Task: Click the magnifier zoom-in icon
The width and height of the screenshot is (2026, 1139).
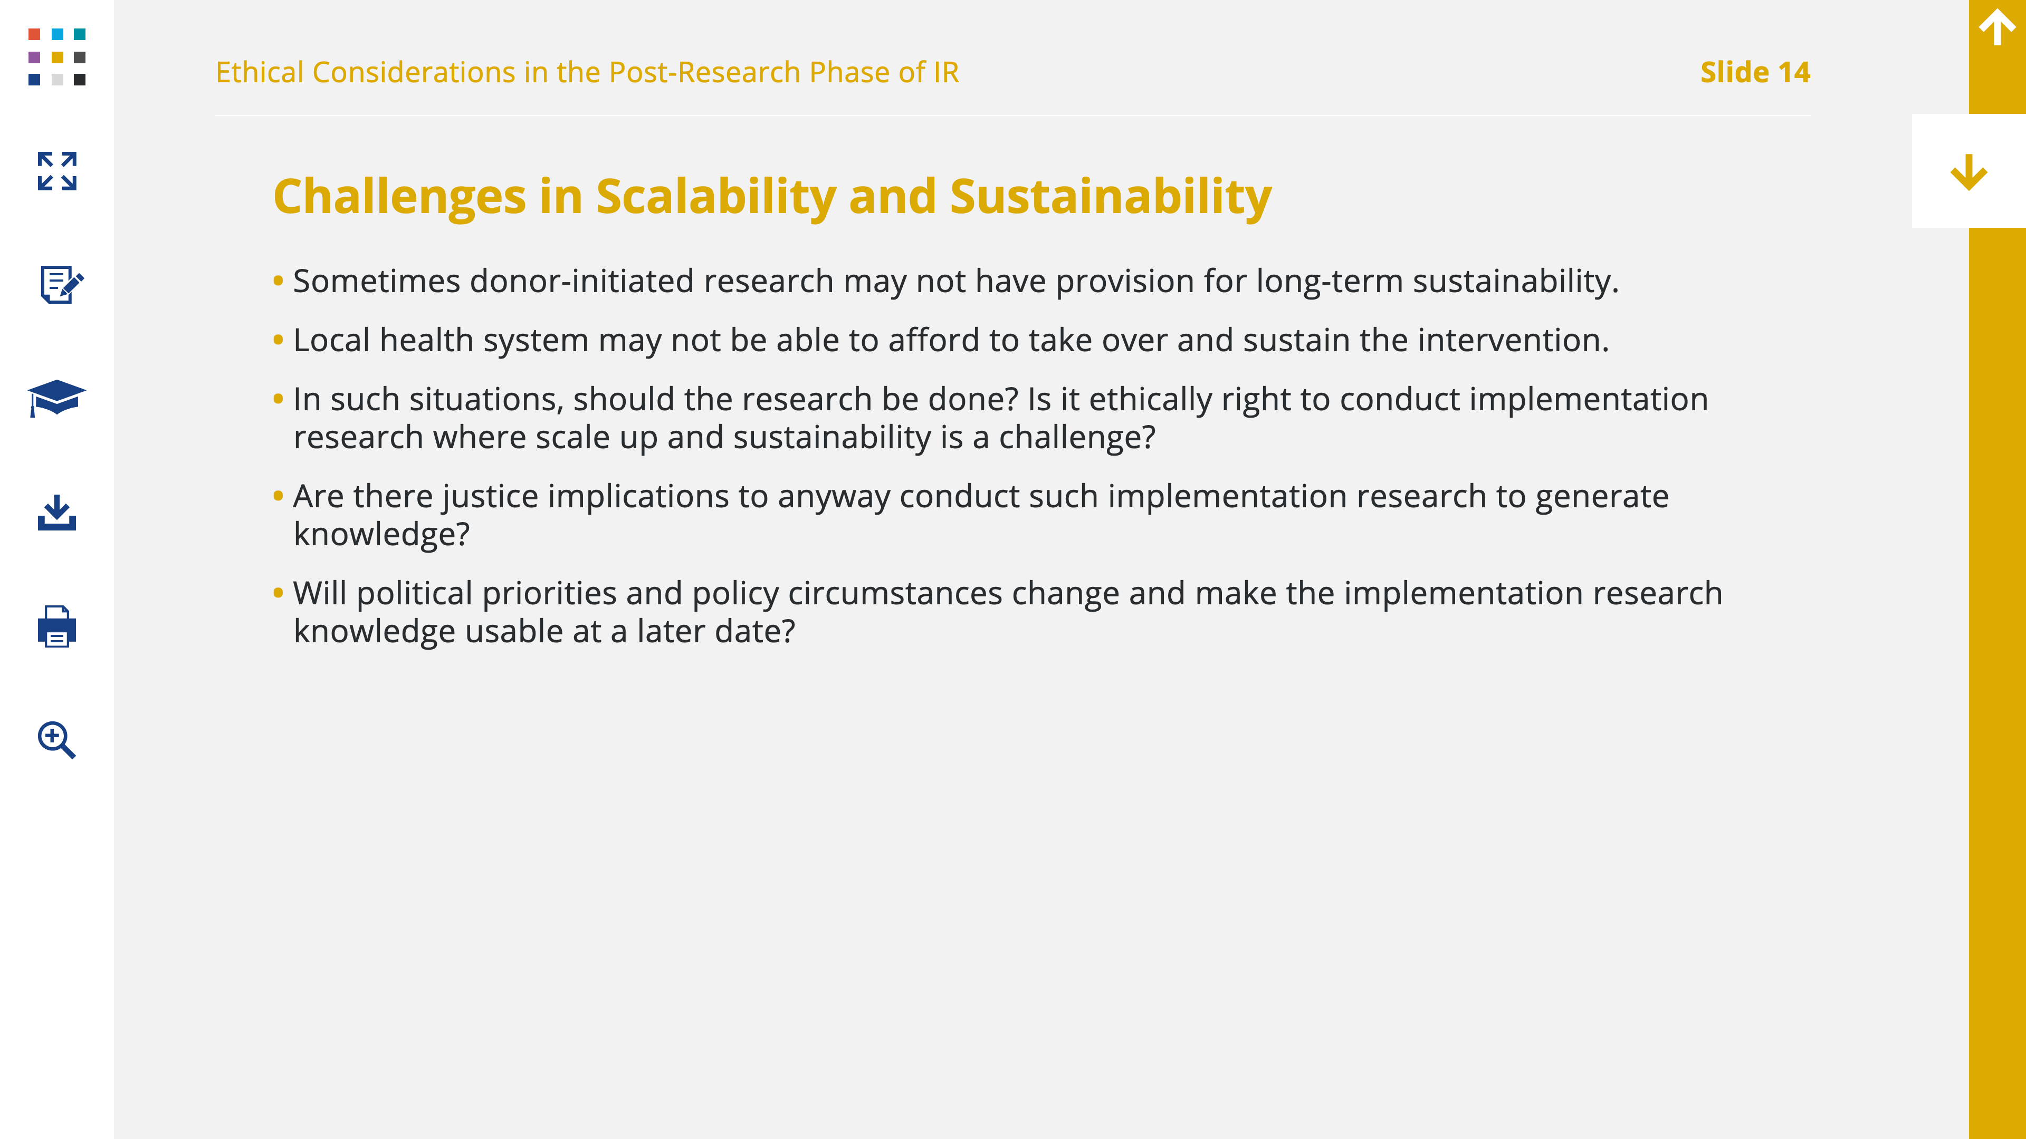Action: tap(56, 740)
